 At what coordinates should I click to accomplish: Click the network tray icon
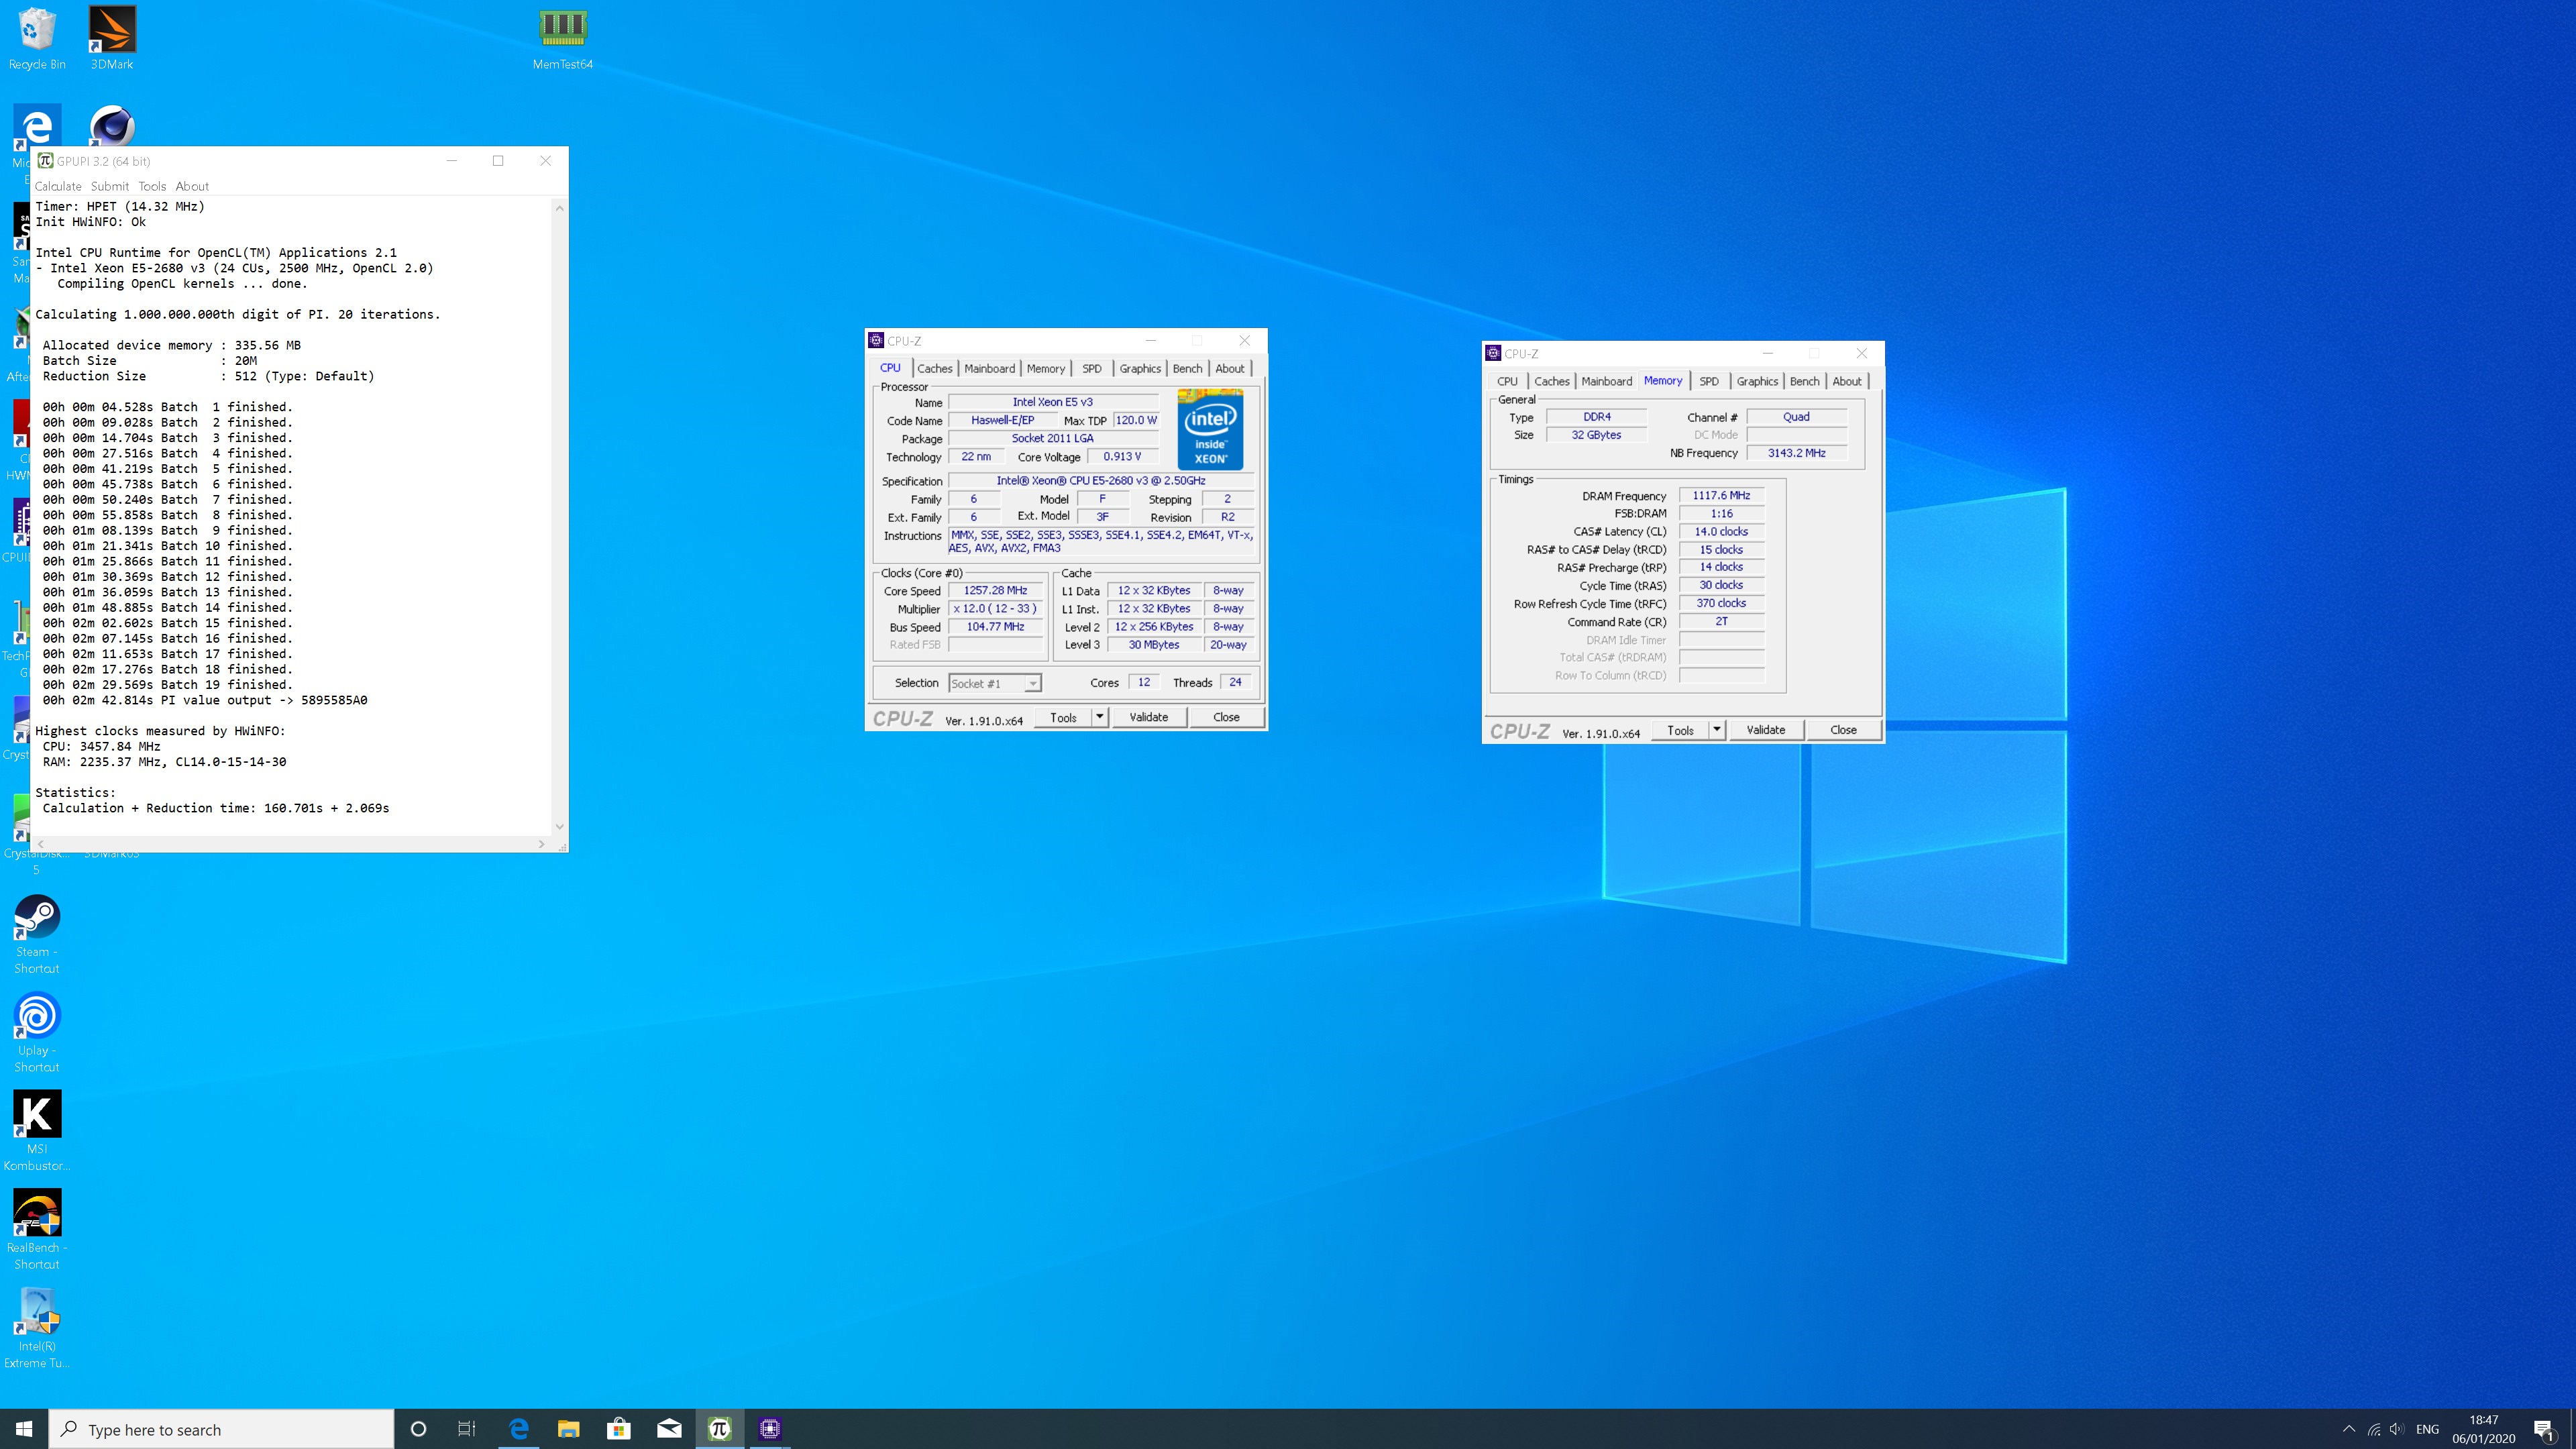coord(2374,1429)
